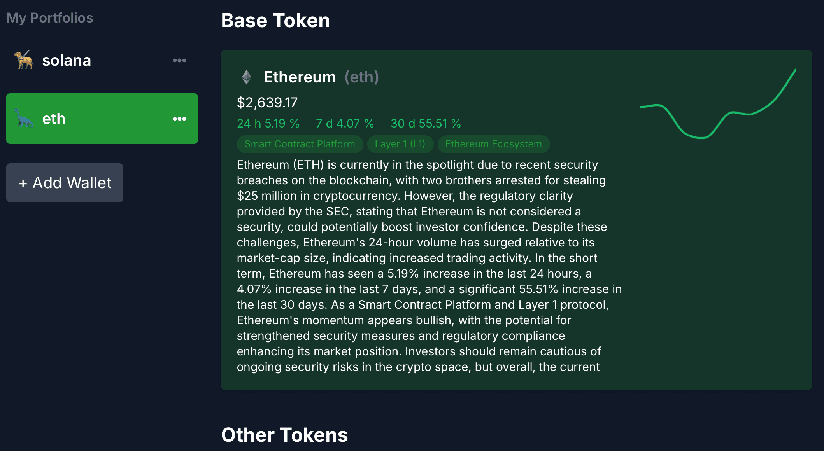824x451 pixels.
Task: Click the Ethereum Ecosystem tag
Action: (x=493, y=144)
